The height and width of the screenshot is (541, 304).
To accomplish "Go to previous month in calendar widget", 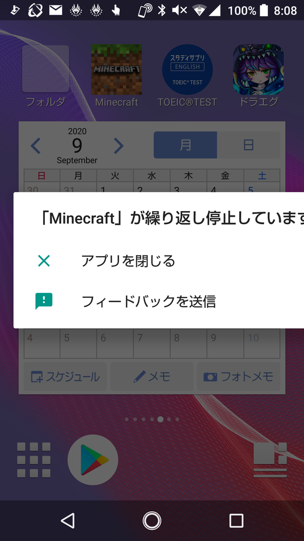I will (x=36, y=146).
